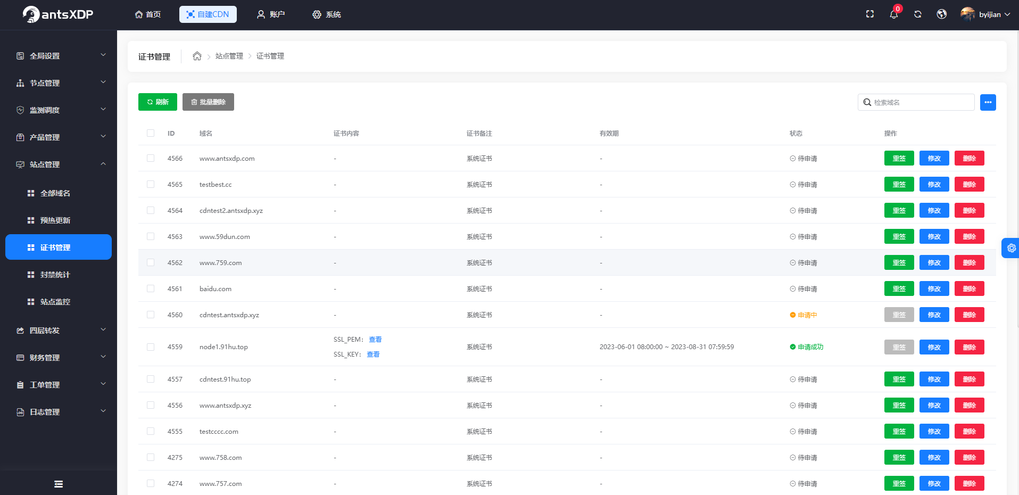View SSL_PEM via 查看 link

click(376, 340)
